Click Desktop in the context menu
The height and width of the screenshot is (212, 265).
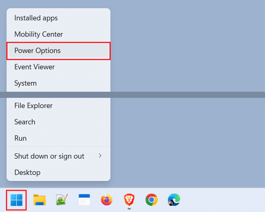(x=58, y=172)
